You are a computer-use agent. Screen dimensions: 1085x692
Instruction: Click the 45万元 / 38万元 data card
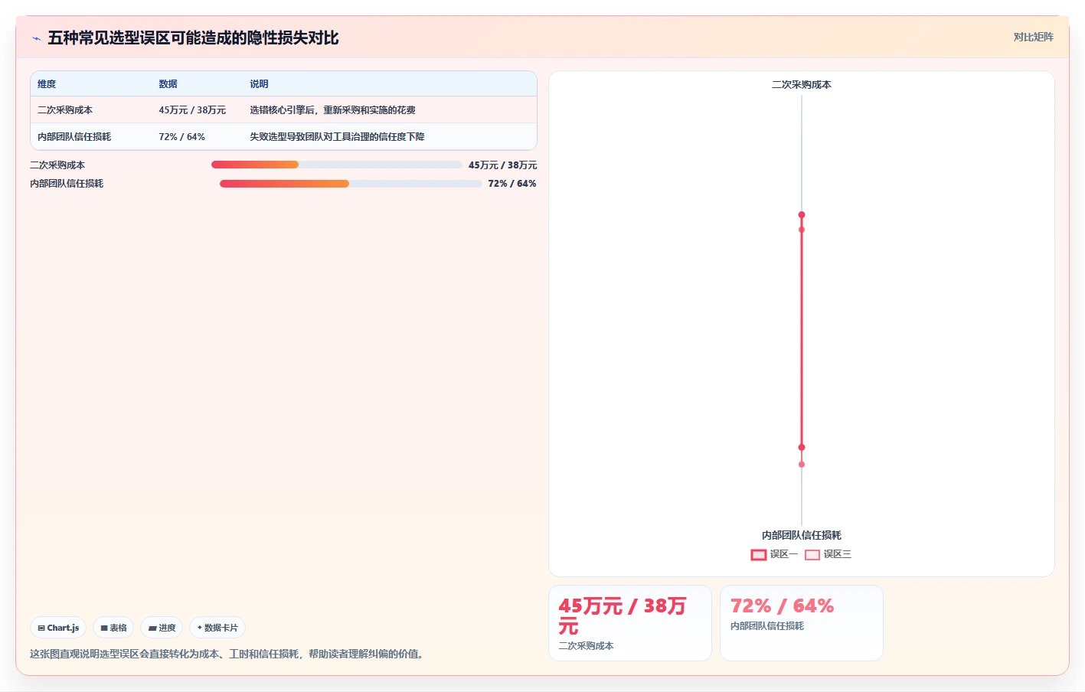tap(630, 623)
